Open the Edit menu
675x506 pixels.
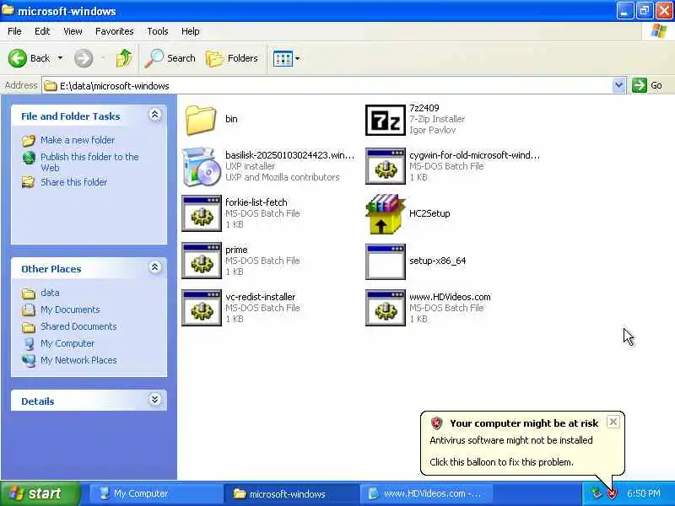pos(42,31)
